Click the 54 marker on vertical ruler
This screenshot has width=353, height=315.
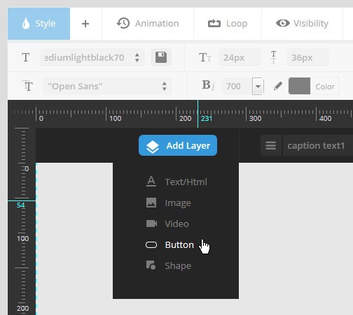[21, 205]
